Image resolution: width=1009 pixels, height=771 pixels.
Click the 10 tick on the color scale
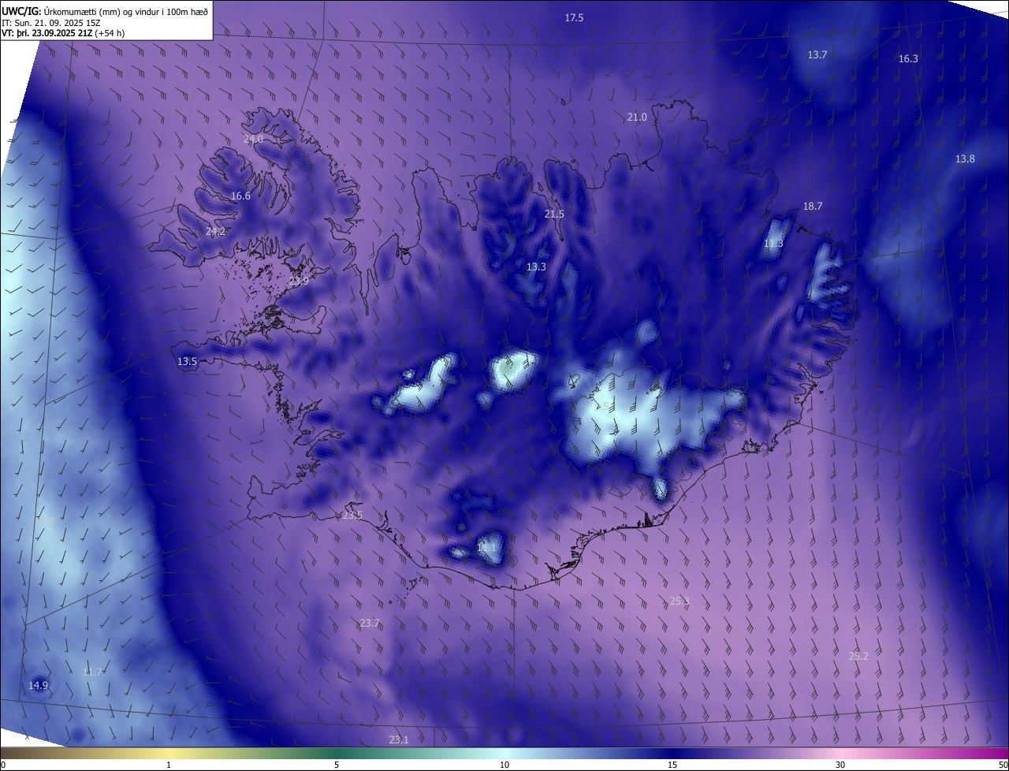[x=504, y=765]
